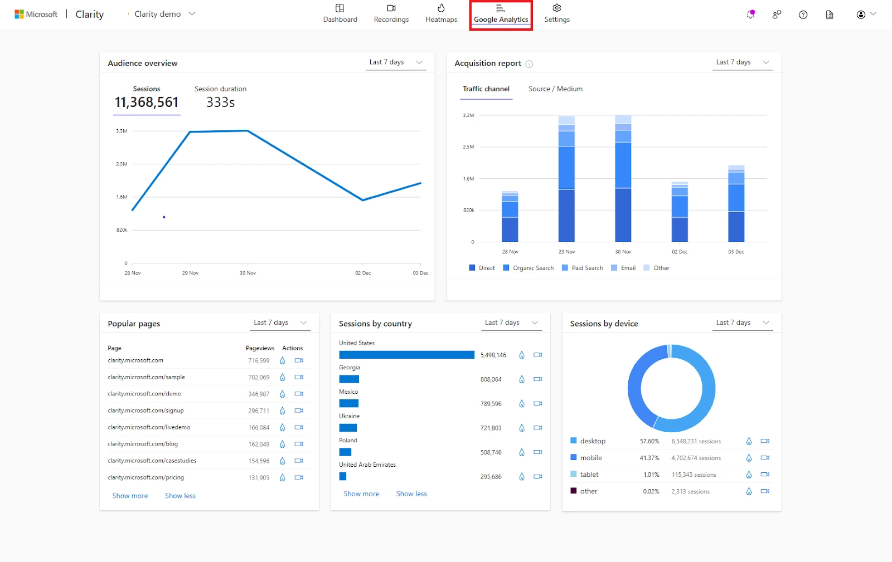
Task: Open the Recordings section
Action: (391, 14)
